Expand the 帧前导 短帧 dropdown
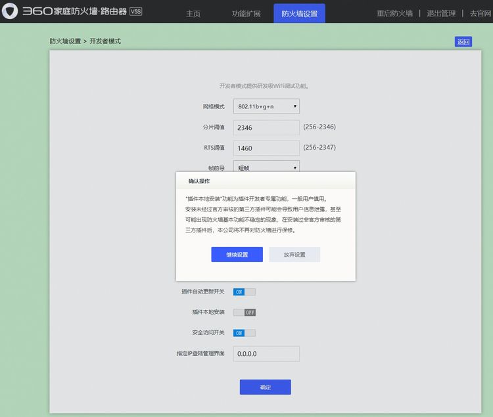Image resolution: width=493 pixels, height=417 pixels. pos(266,166)
